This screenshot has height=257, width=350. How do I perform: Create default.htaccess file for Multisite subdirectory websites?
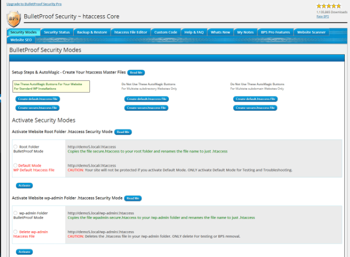pyautogui.click(x=146, y=99)
